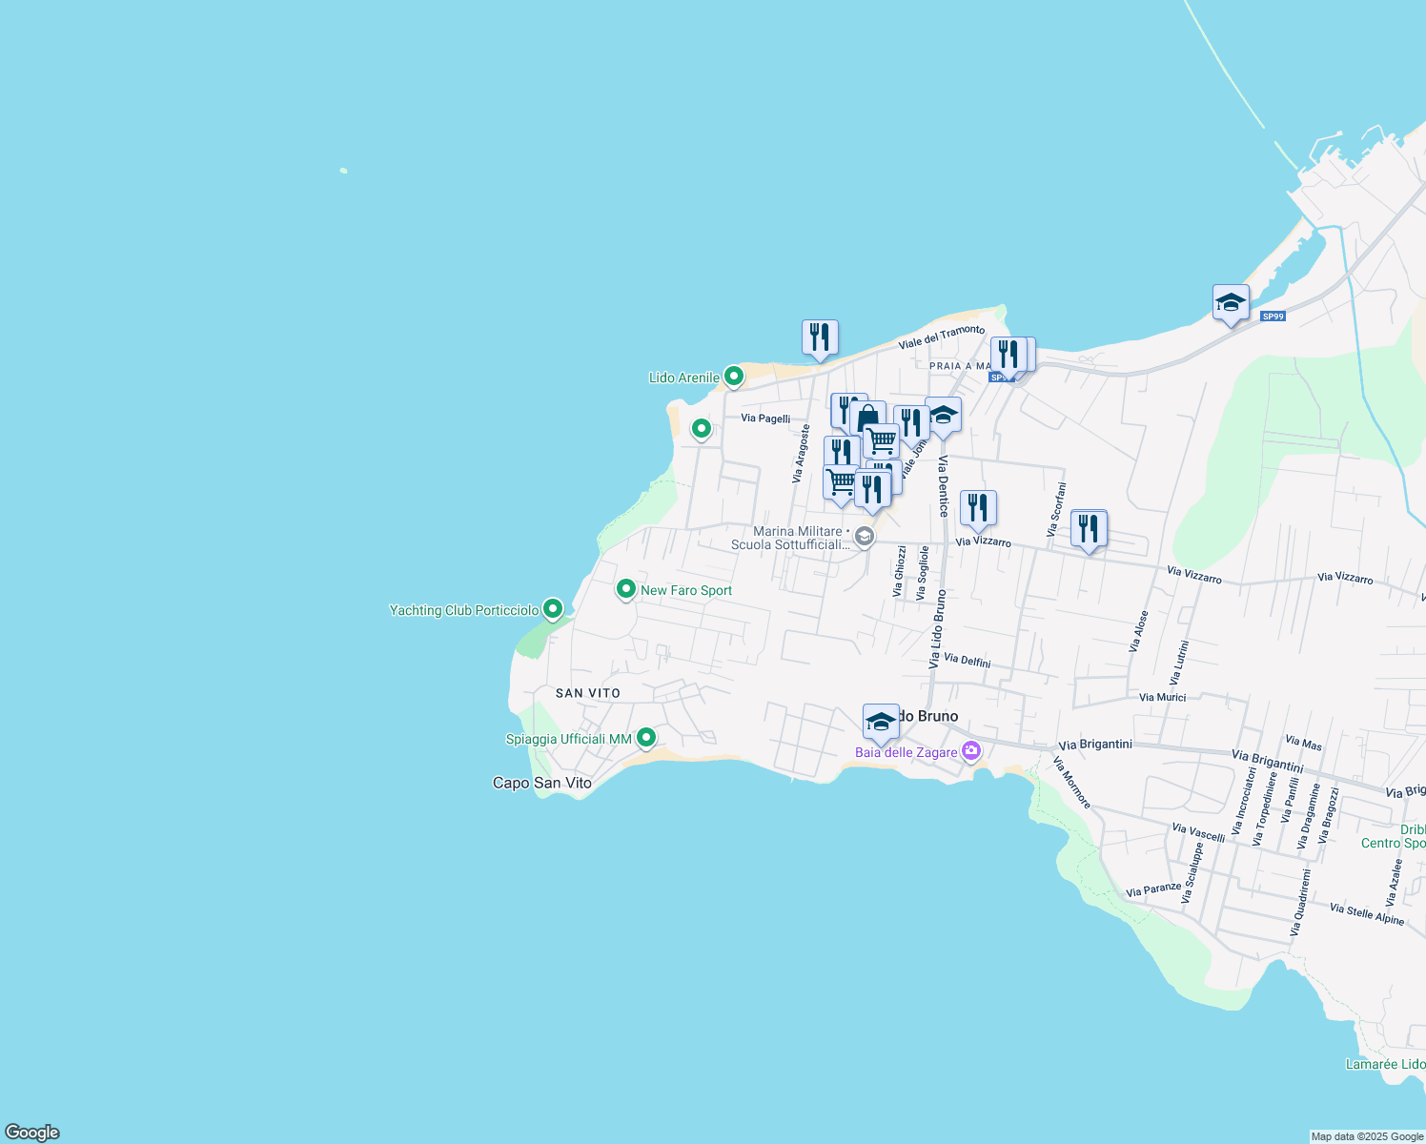
Task: Click 'Via Alose' street label
Action: pos(1139,631)
